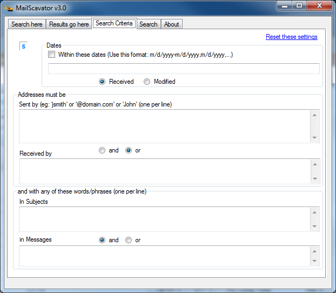336x293 pixels.
Task: Click the Reset these settings link
Action: tap(291, 37)
